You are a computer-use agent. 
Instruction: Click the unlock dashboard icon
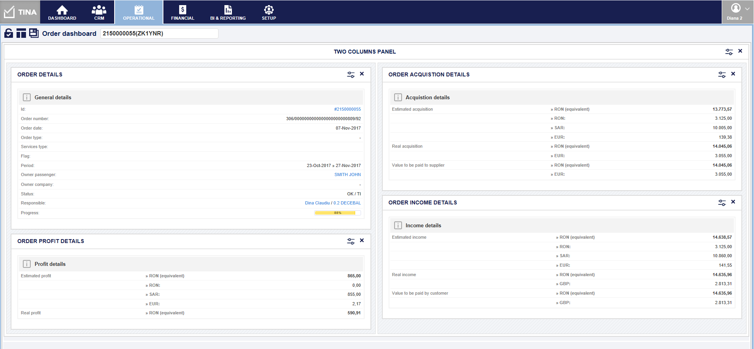click(x=9, y=33)
